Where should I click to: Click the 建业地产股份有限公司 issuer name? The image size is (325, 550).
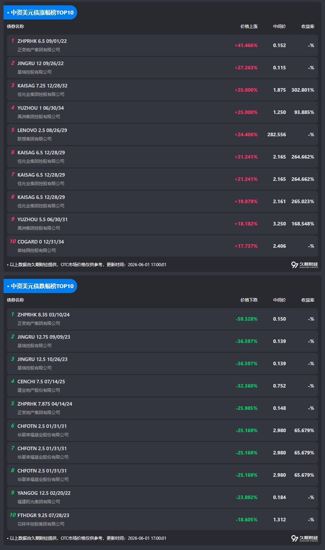[39, 390]
